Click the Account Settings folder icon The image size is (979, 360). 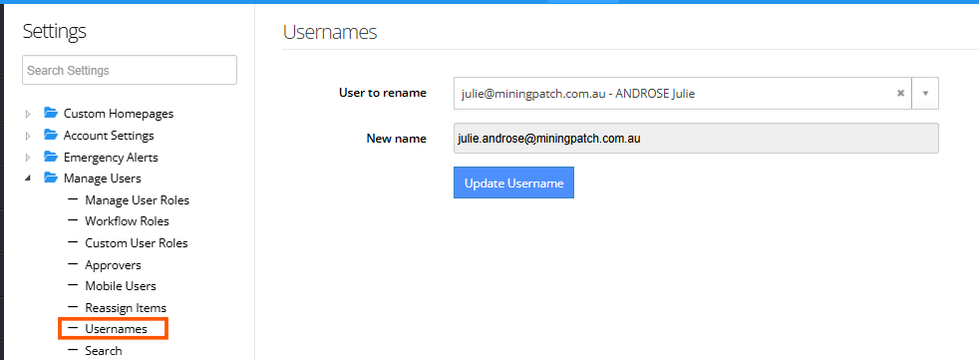coord(51,135)
